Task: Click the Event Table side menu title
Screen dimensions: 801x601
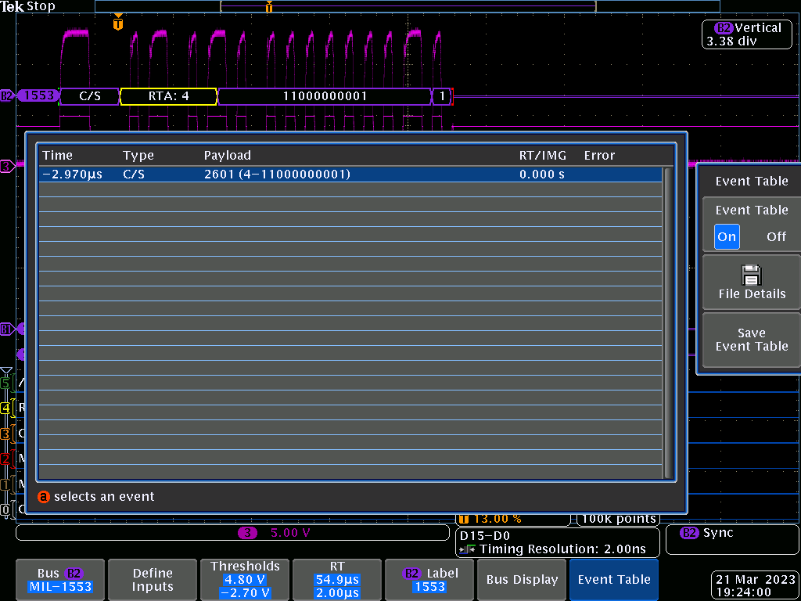Action: point(752,181)
